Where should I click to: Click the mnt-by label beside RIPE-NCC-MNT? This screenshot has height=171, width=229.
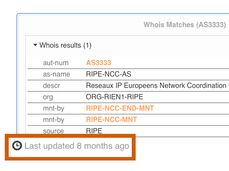(x=54, y=120)
